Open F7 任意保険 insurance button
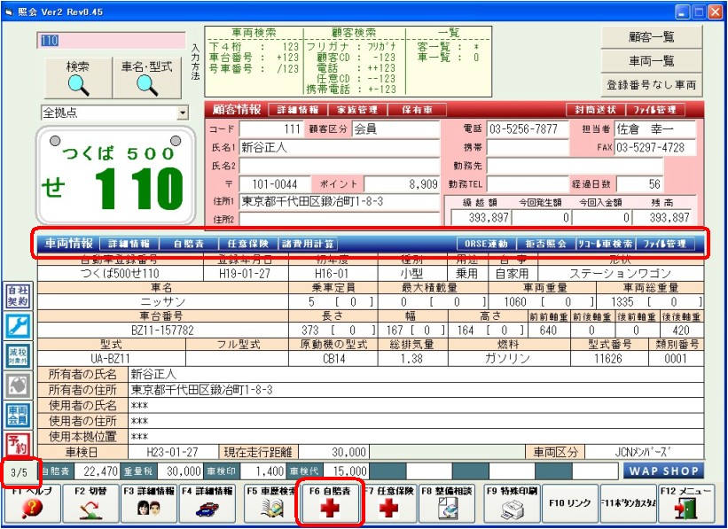The width and height of the screenshot is (728, 529). click(x=388, y=502)
